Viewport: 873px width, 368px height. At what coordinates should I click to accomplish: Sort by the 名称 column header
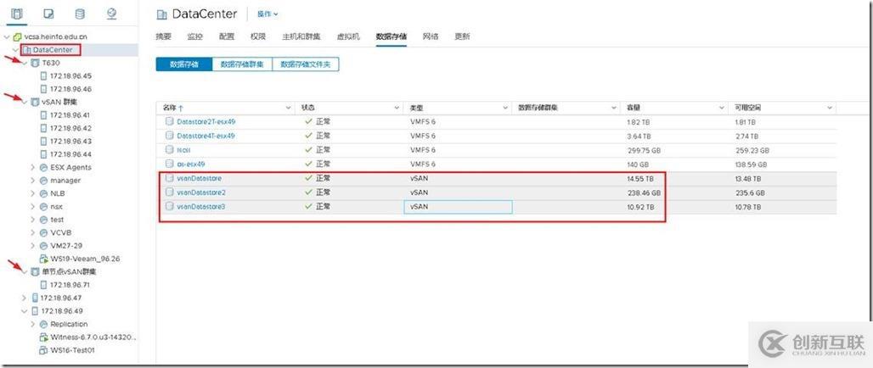click(173, 108)
